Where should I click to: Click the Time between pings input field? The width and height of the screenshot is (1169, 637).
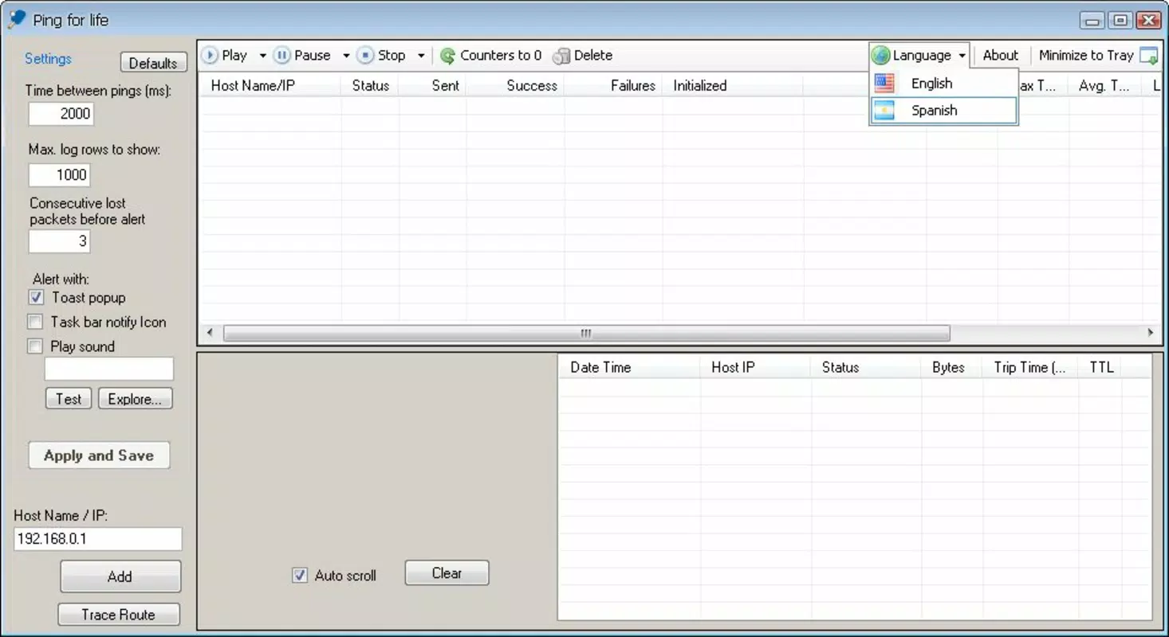pyautogui.click(x=61, y=114)
